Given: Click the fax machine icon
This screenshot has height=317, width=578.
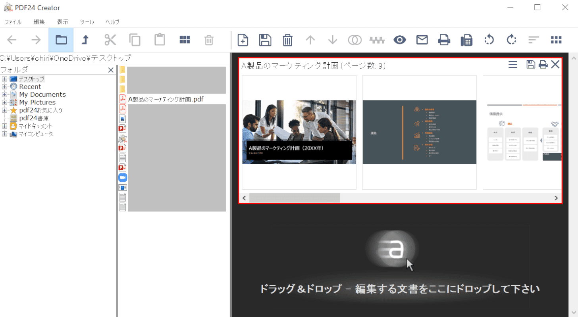Looking at the screenshot, I should click(x=466, y=40).
